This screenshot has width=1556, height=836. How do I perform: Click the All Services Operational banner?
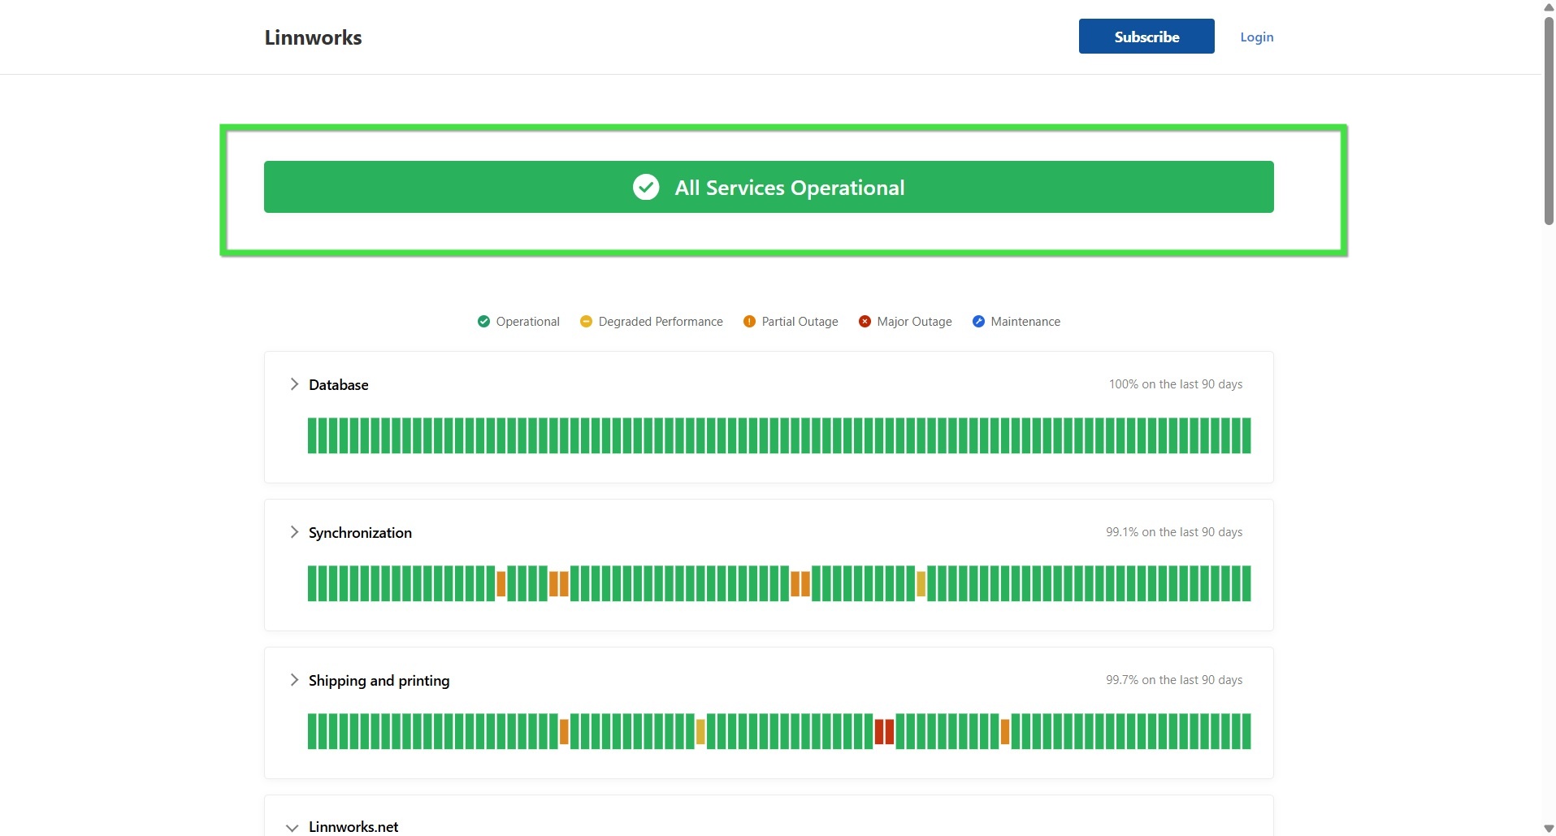click(x=769, y=187)
